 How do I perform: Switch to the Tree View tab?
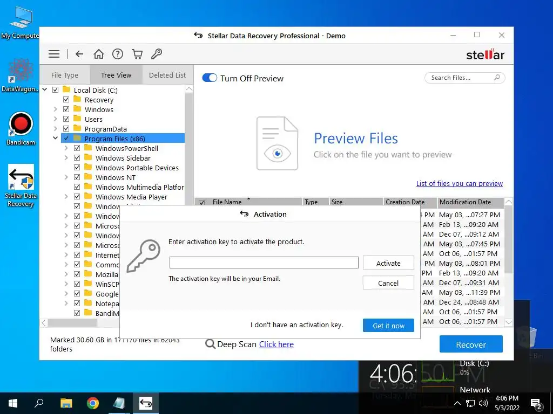click(x=116, y=75)
